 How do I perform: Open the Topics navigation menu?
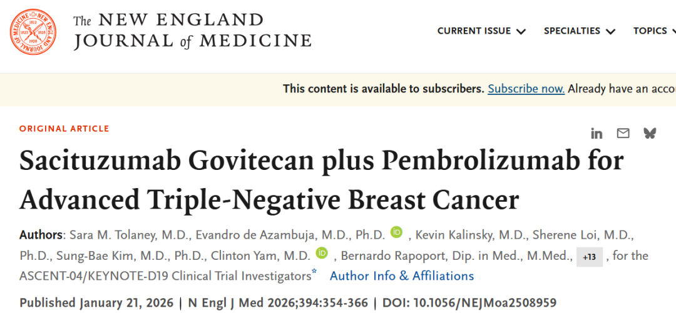[654, 31]
